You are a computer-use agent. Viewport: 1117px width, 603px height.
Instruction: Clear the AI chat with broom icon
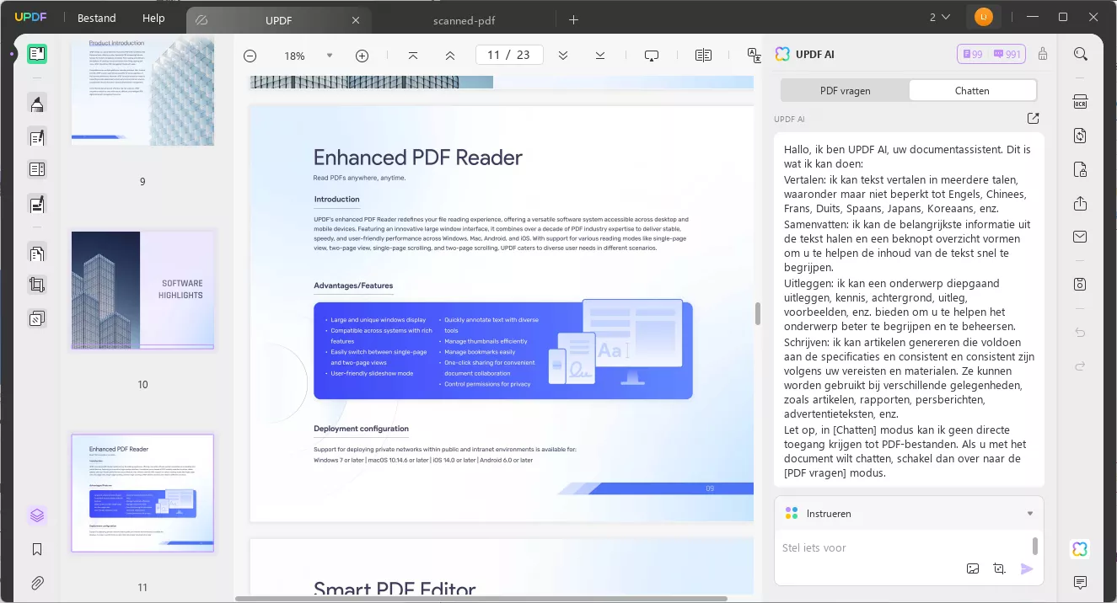click(x=1043, y=54)
